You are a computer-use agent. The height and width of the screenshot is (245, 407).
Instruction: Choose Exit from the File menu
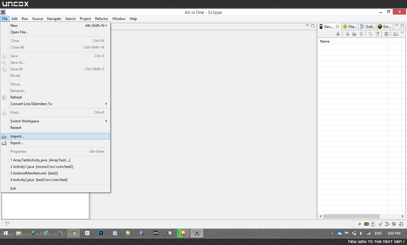tap(55, 188)
